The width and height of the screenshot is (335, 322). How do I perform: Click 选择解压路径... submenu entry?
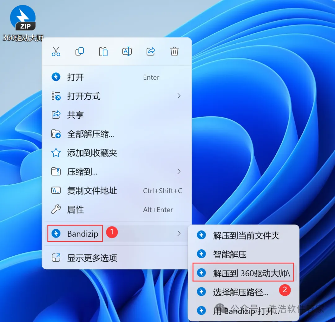point(243,292)
